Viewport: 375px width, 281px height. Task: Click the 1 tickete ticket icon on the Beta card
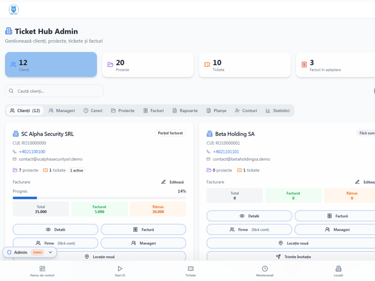pyautogui.click(x=239, y=170)
